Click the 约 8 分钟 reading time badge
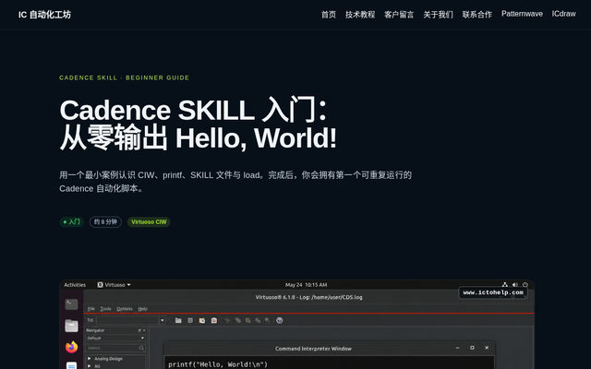The image size is (591, 369). pyautogui.click(x=105, y=221)
